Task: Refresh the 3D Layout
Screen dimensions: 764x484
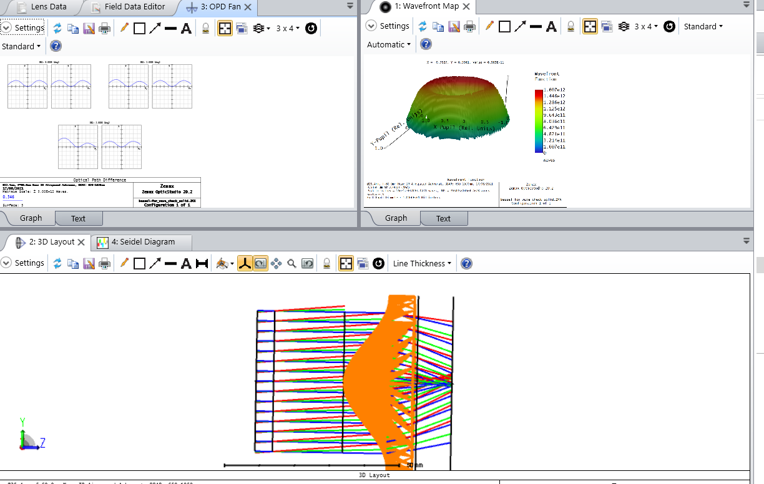Action: tap(57, 264)
